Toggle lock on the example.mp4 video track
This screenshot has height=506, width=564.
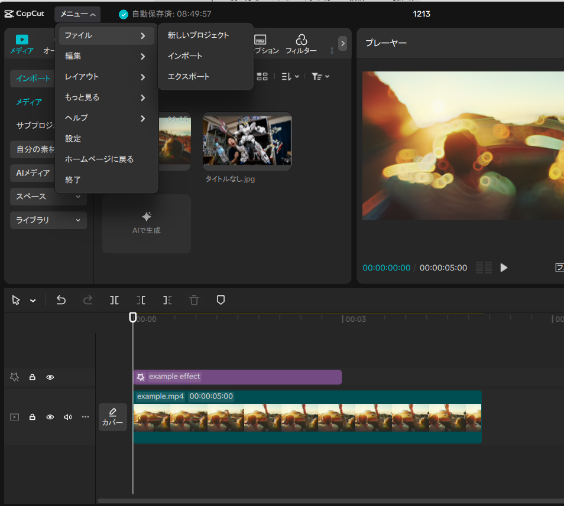coord(33,417)
